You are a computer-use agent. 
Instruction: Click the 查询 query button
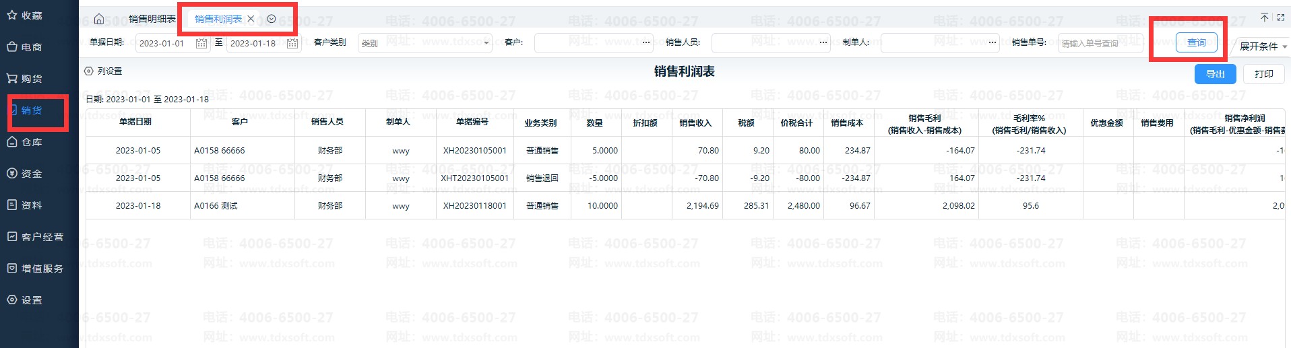pos(1197,42)
